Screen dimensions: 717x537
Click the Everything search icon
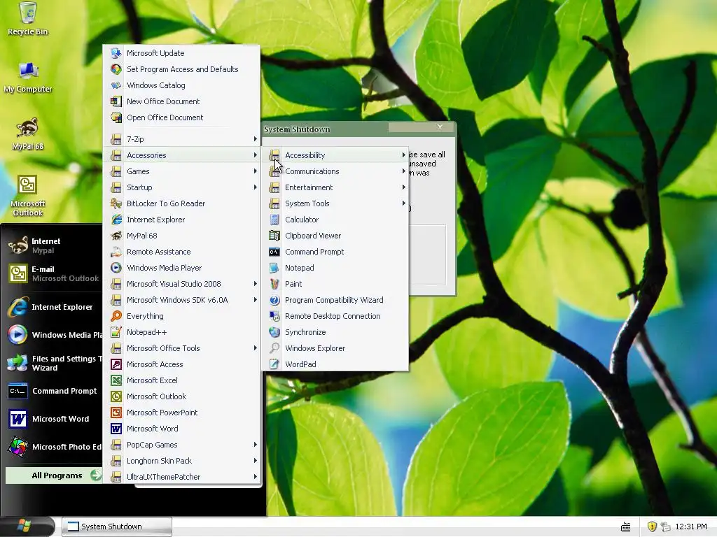[116, 316]
